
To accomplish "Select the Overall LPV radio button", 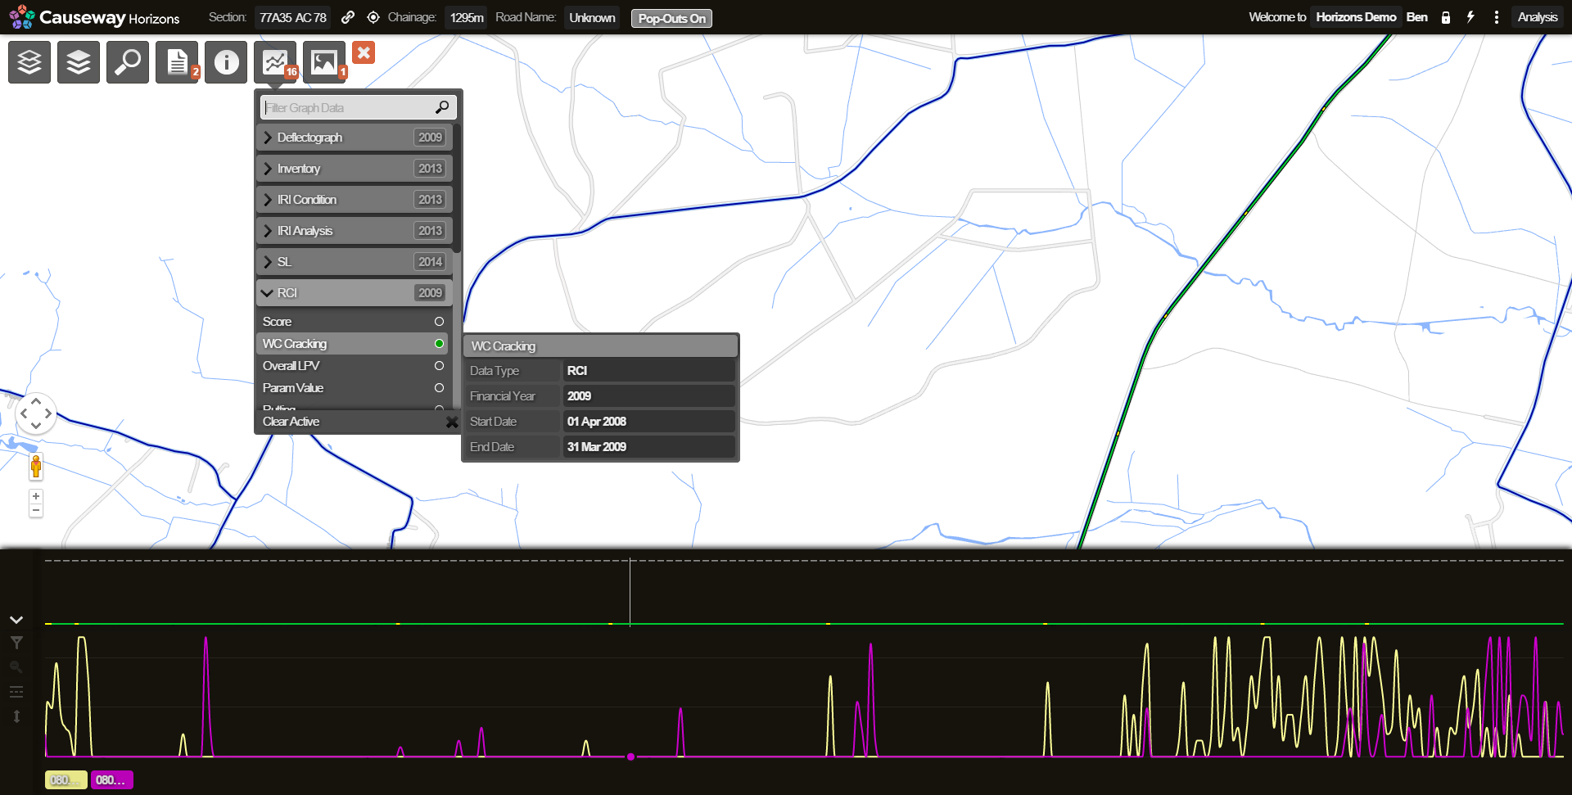I will coord(440,366).
